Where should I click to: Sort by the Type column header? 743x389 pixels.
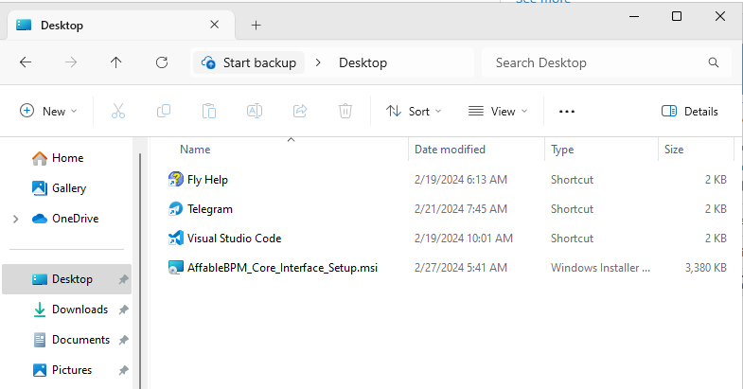tap(562, 150)
